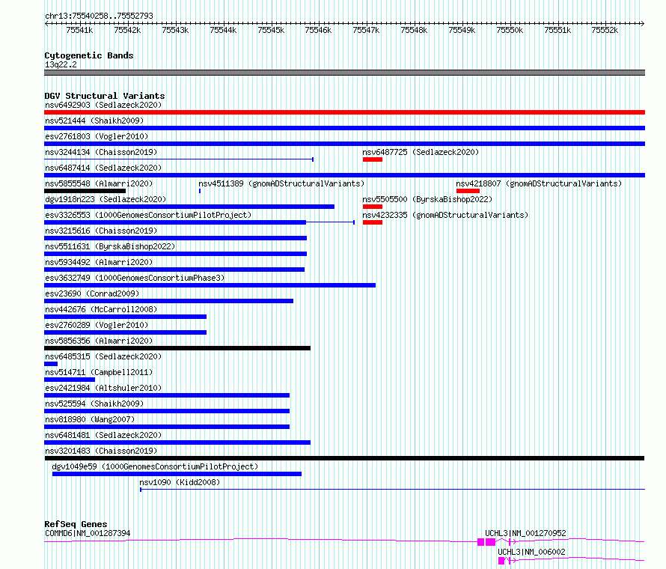The width and height of the screenshot is (666, 569).
Task: Select nsv514711 (Campbell2011) label
Action: pyautogui.click(x=99, y=372)
